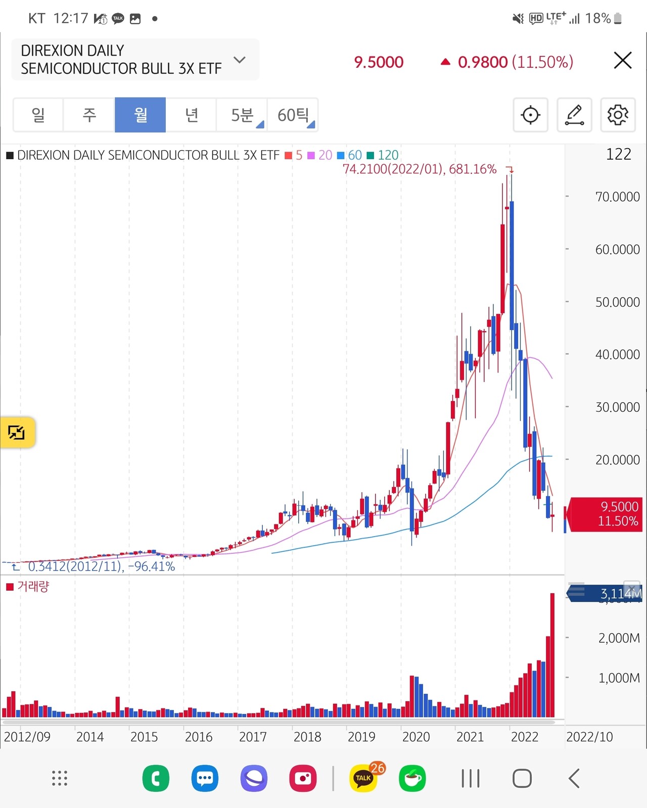Open the app drawer grid icon

coord(60,778)
